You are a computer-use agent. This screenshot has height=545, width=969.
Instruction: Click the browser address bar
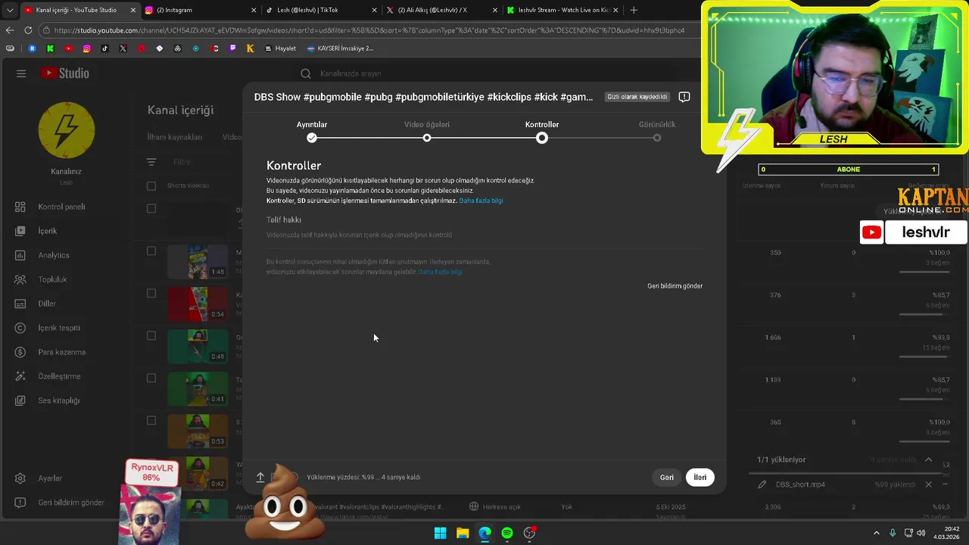point(369,30)
